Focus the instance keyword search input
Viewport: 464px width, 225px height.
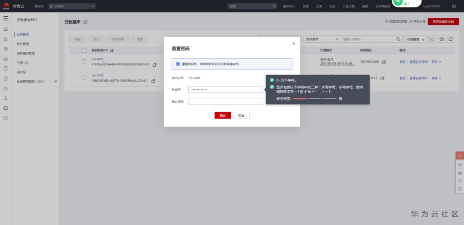click(368, 39)
